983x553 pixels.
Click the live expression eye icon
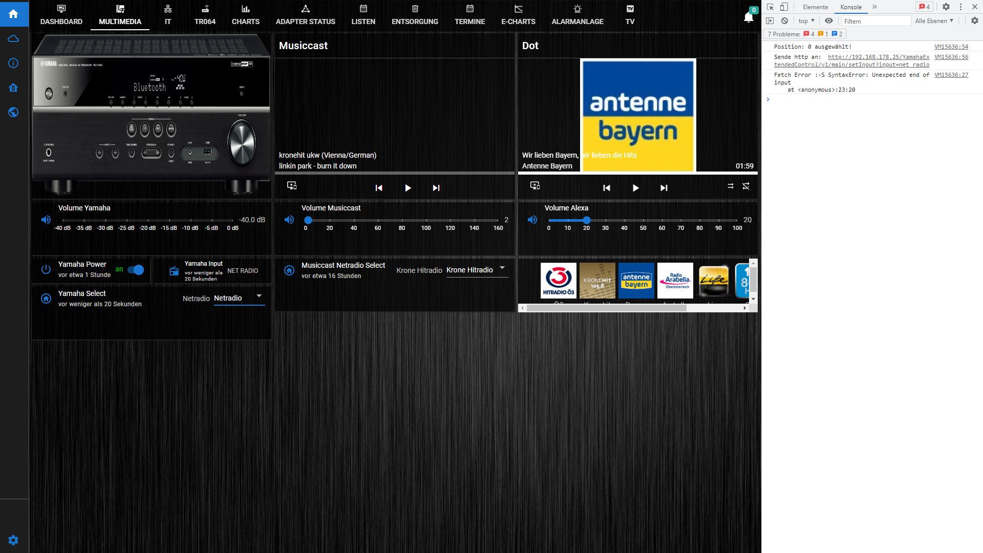click(829, 21)
